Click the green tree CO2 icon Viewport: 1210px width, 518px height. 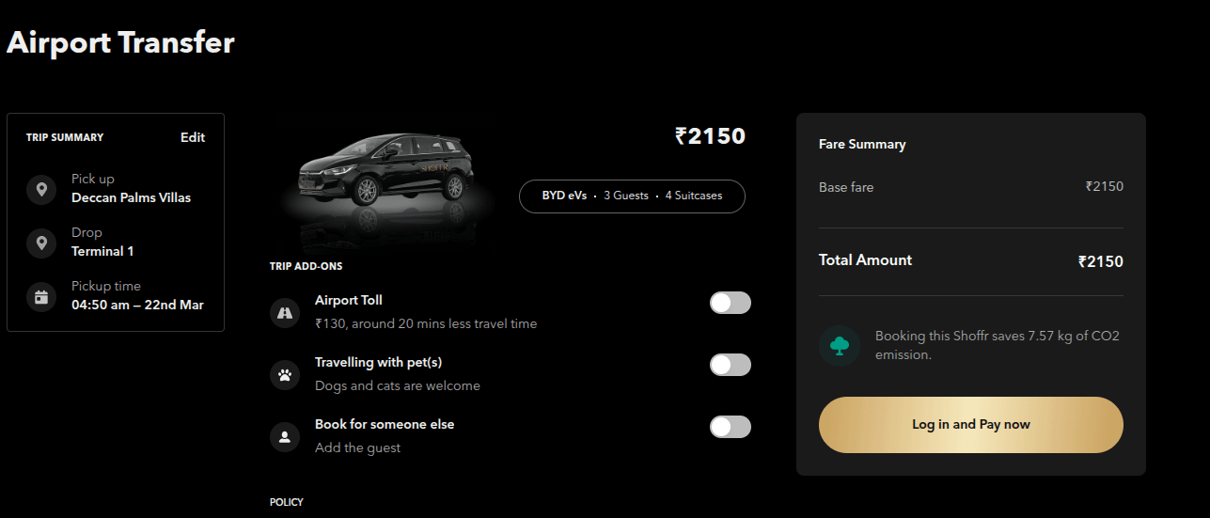[839, 346]
